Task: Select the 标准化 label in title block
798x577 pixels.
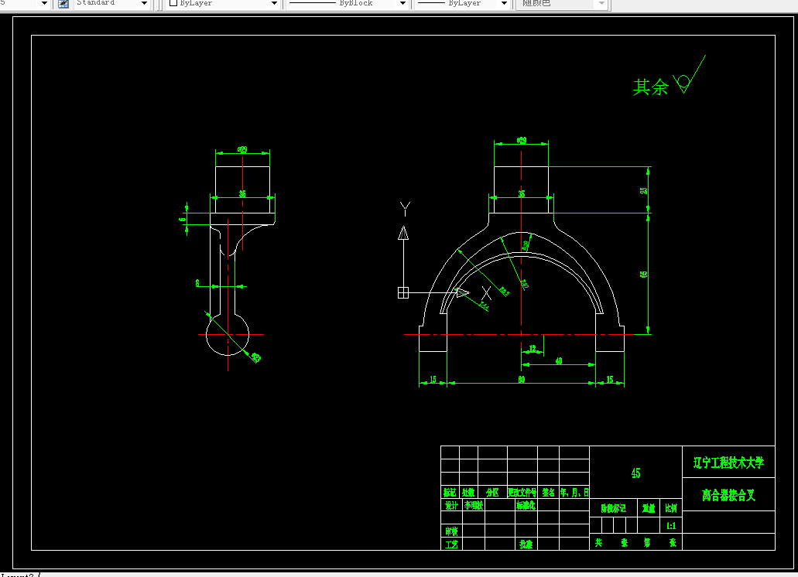Action: pyautogui.click(x=526, y=505)
